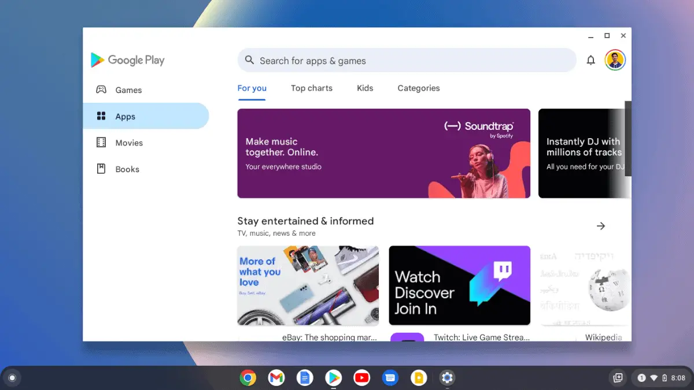
Task: Click the Games controller icon
Action: click(101, 90)
